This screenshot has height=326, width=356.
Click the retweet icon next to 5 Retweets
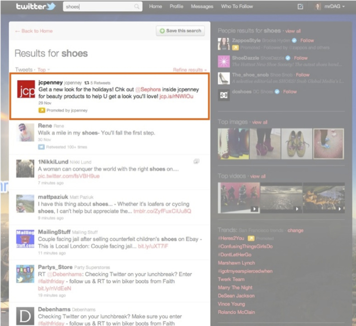click(87, 83)
